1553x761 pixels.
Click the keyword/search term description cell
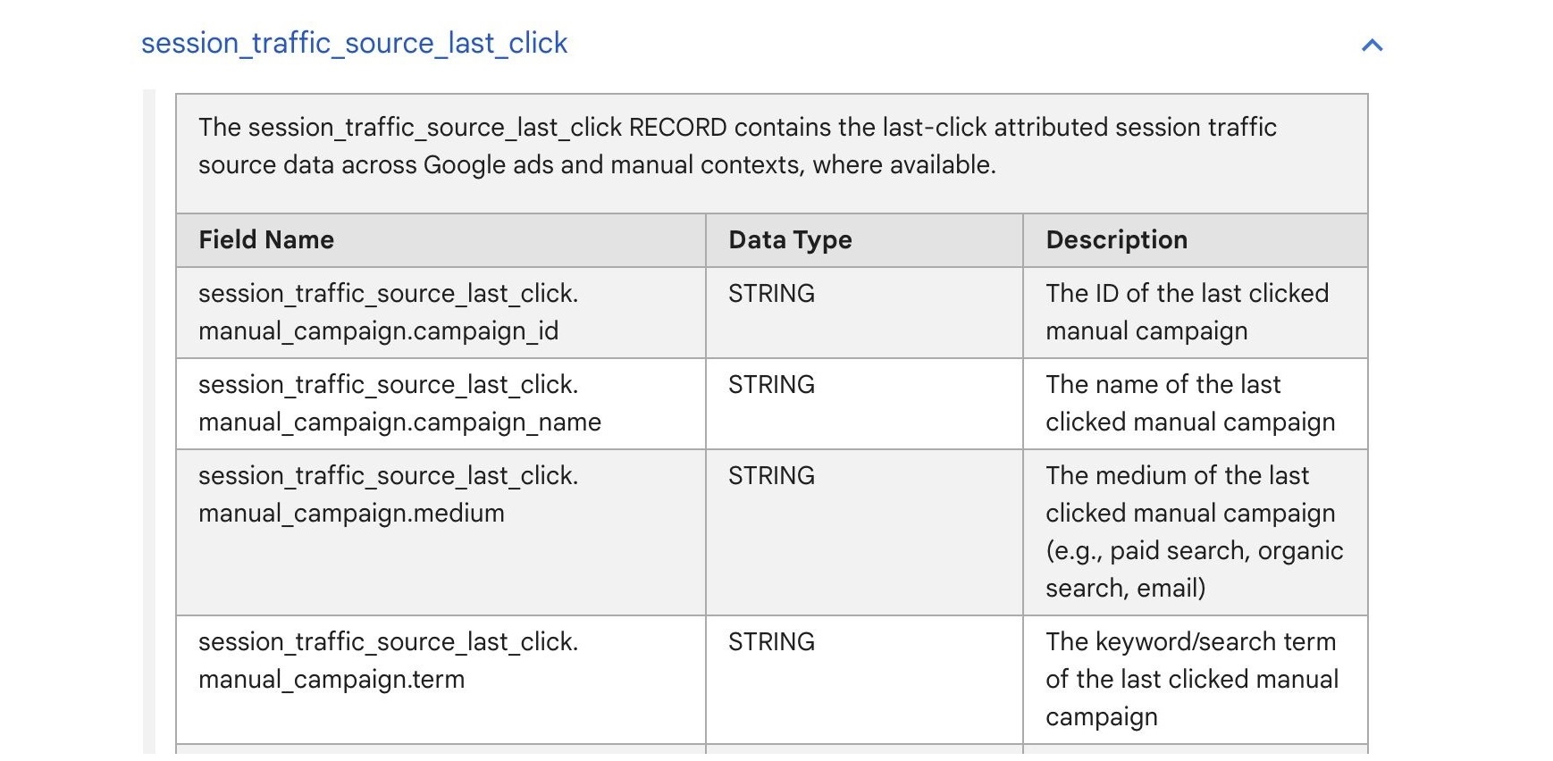(1189, 679)
